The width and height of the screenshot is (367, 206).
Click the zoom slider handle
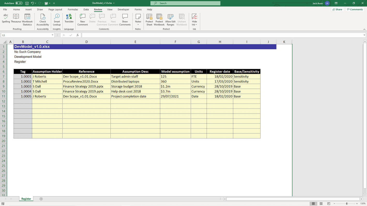click(x=347, y=204)
